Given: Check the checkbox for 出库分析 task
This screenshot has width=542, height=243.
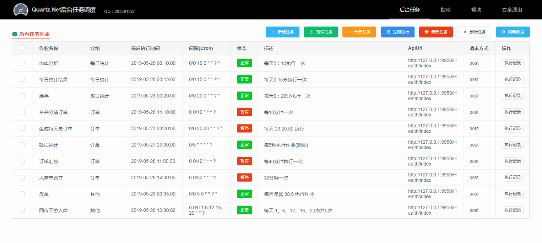Looking at the screenshot, I should 22,63.
